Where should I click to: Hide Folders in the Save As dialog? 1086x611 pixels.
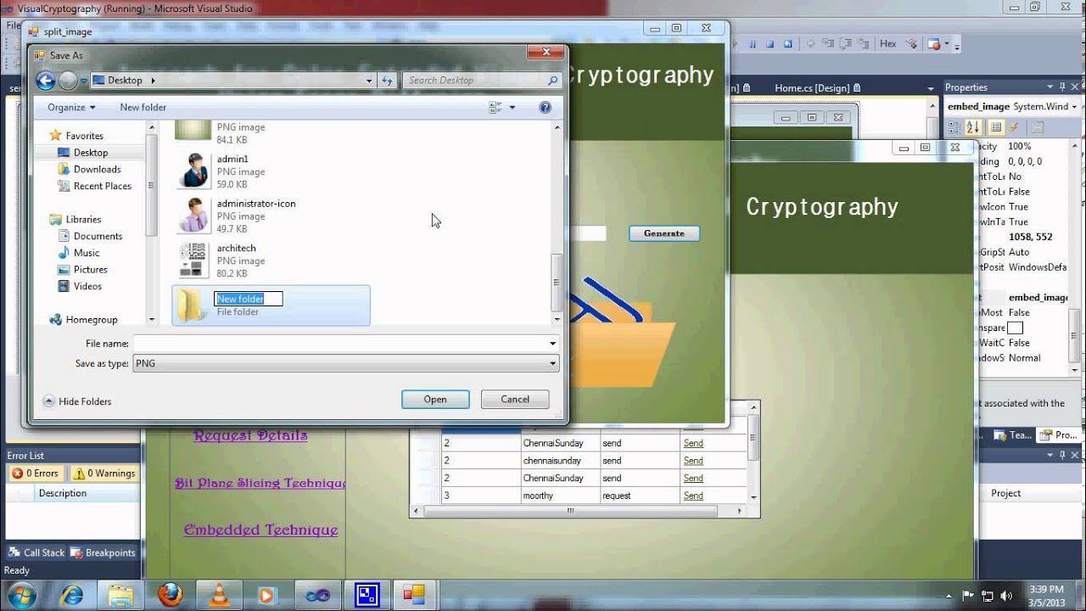pyautogui.click(x=77, y=401)
